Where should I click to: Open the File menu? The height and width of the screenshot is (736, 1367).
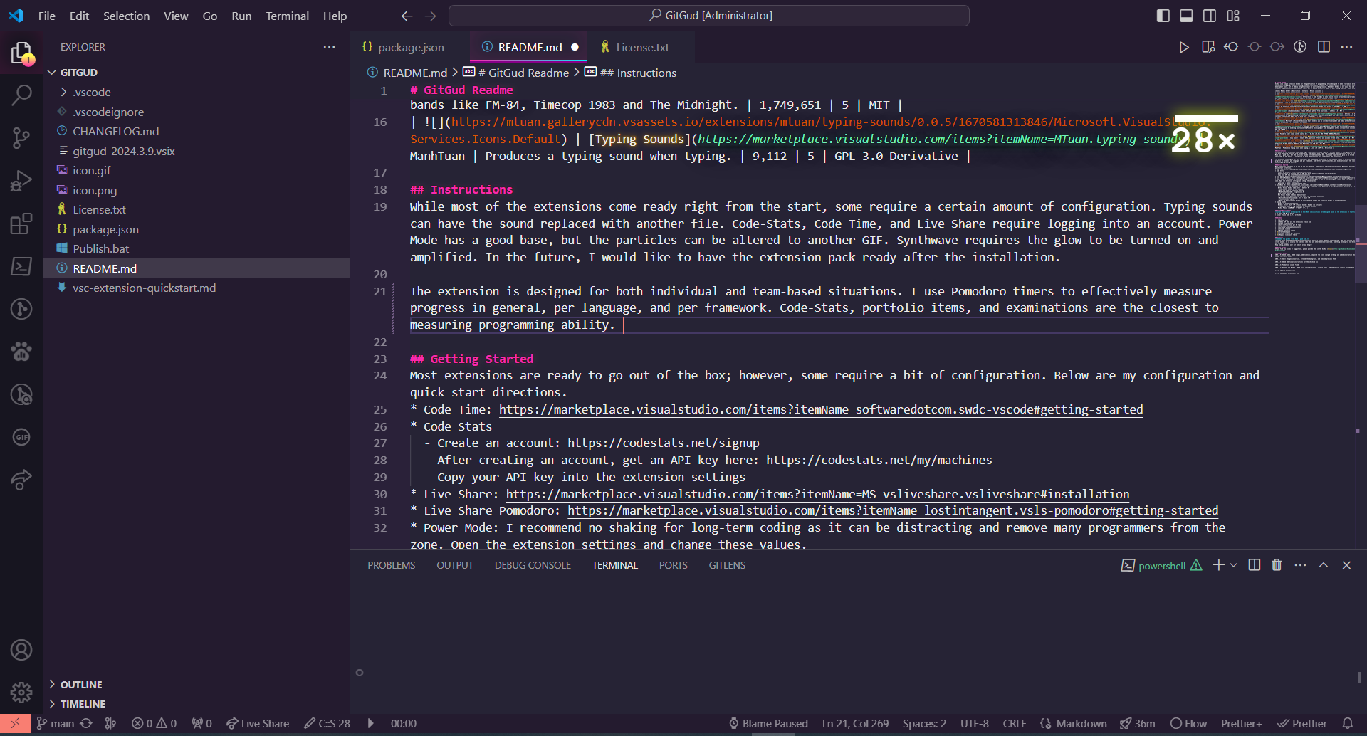pyautogui.click(x=47, y=16)
